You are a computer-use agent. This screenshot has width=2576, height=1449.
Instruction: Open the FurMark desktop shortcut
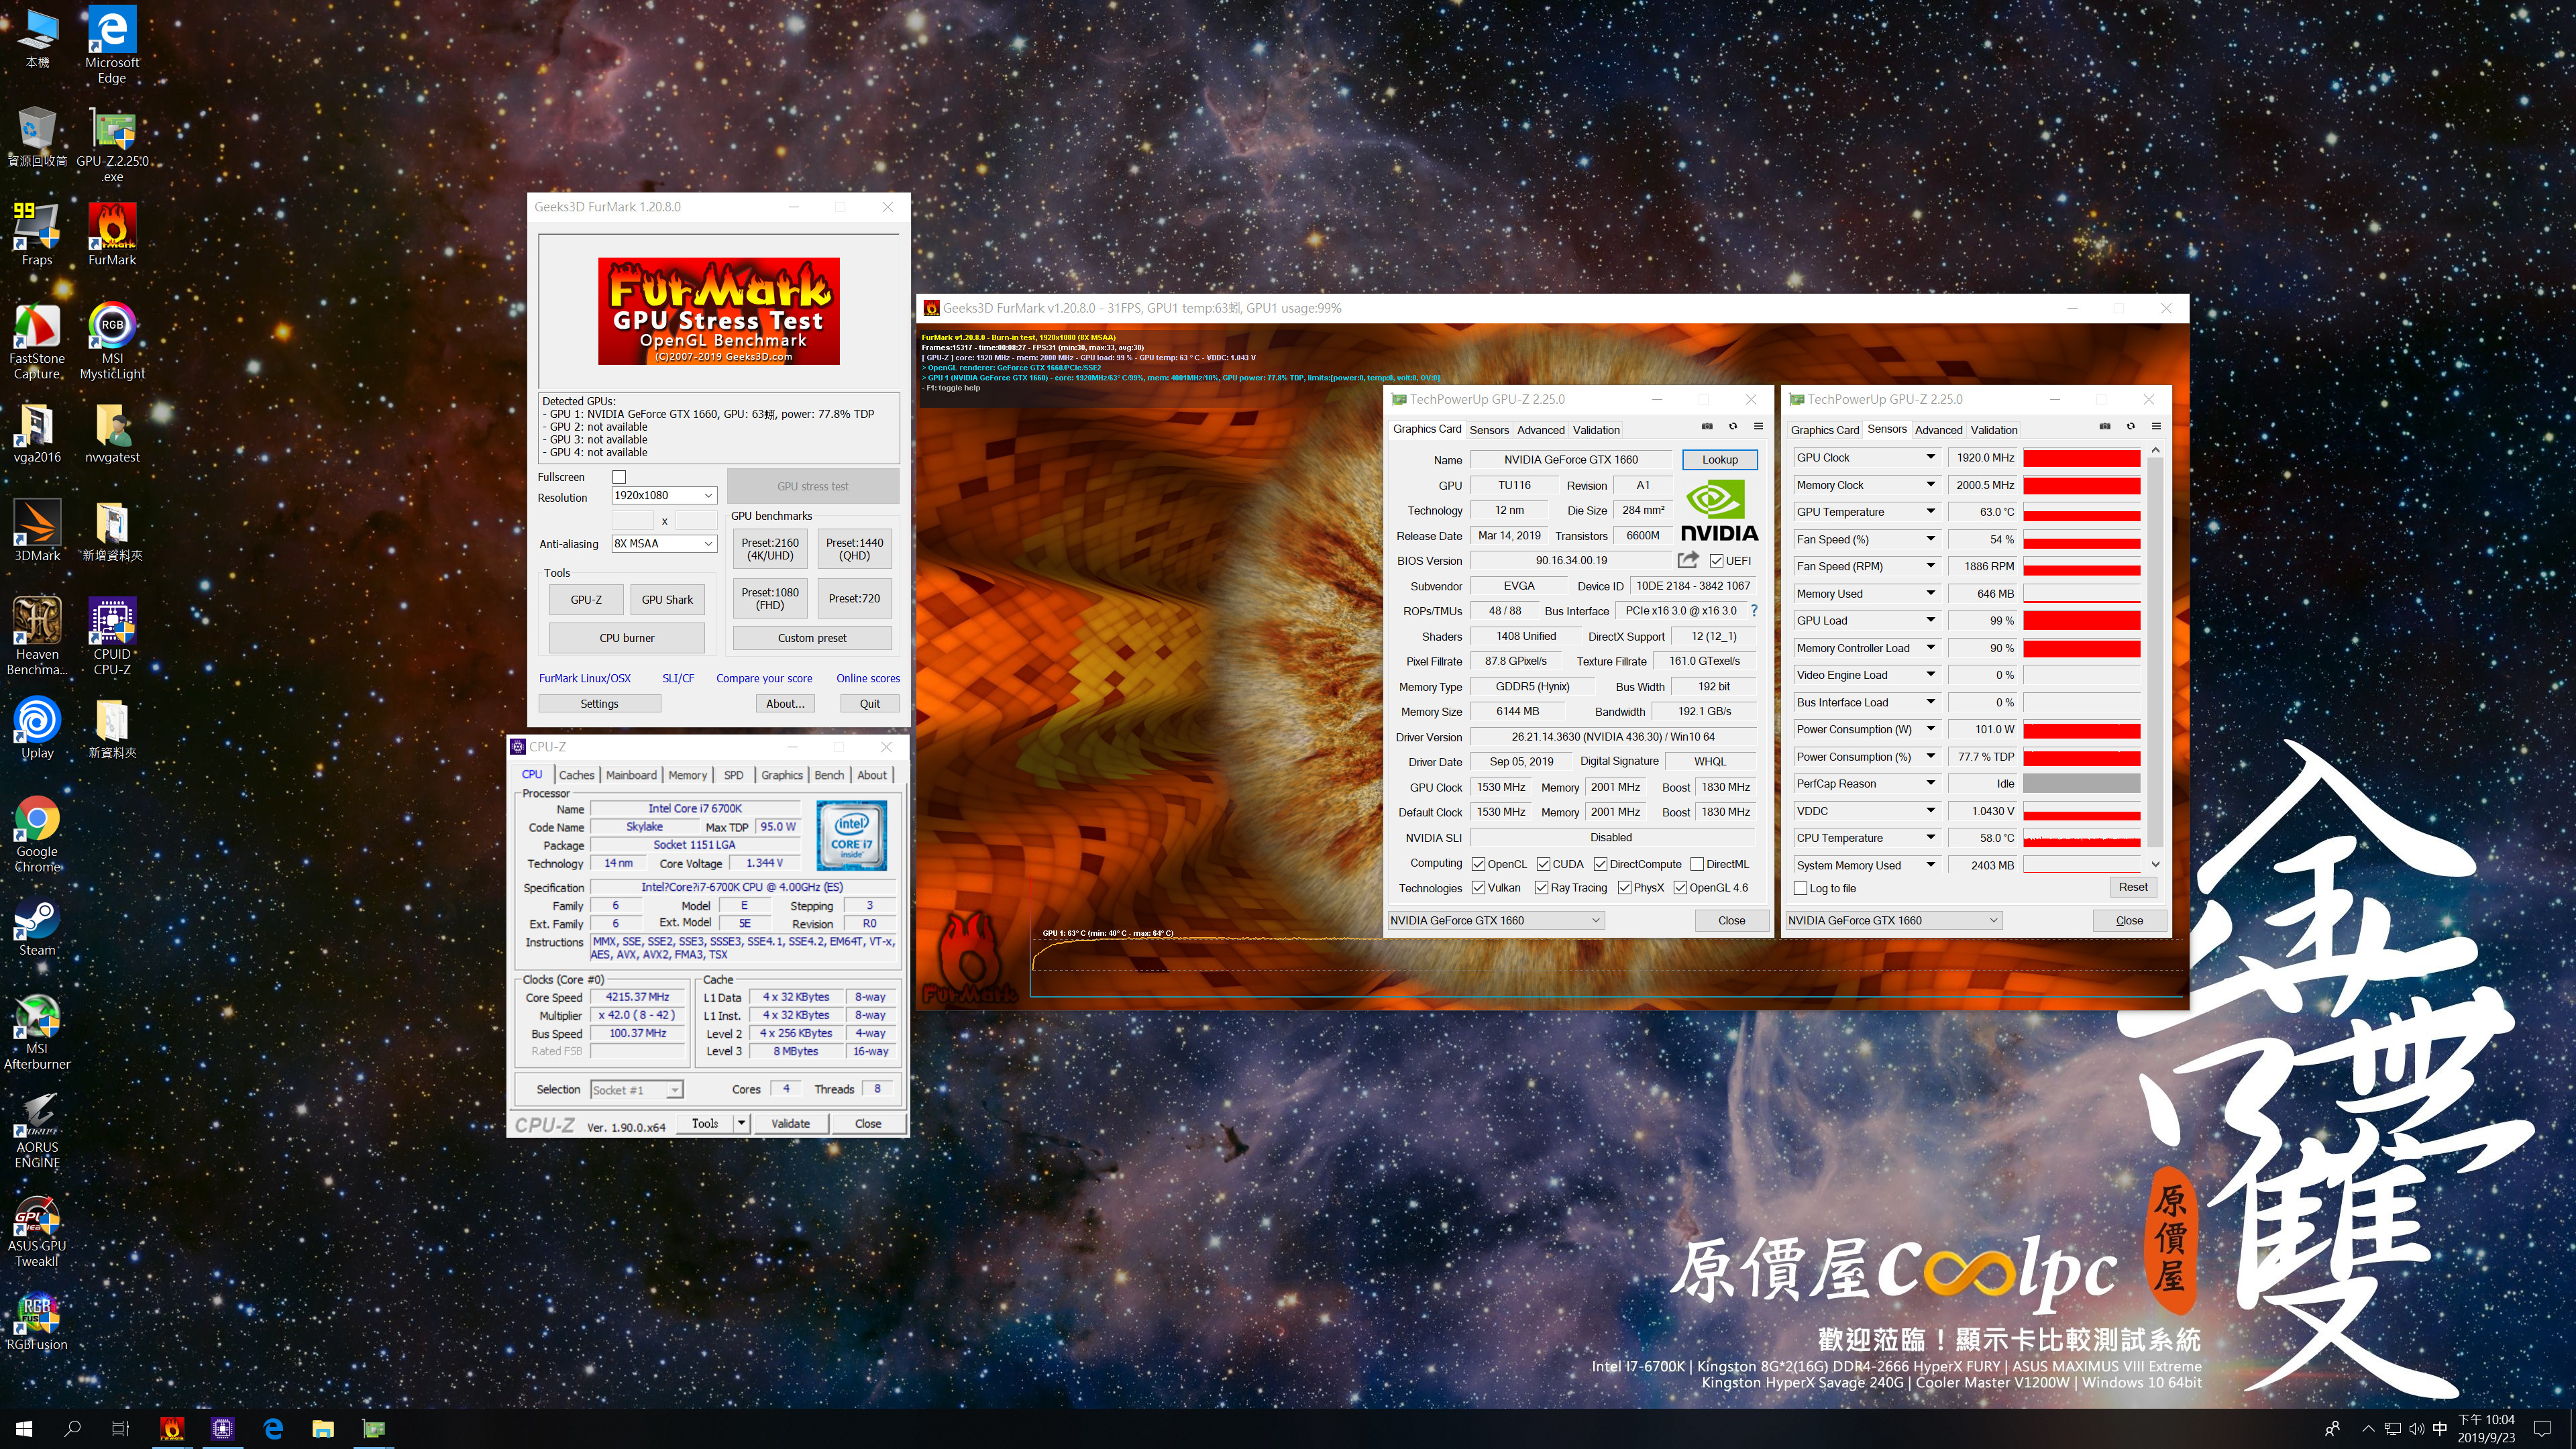112,234
